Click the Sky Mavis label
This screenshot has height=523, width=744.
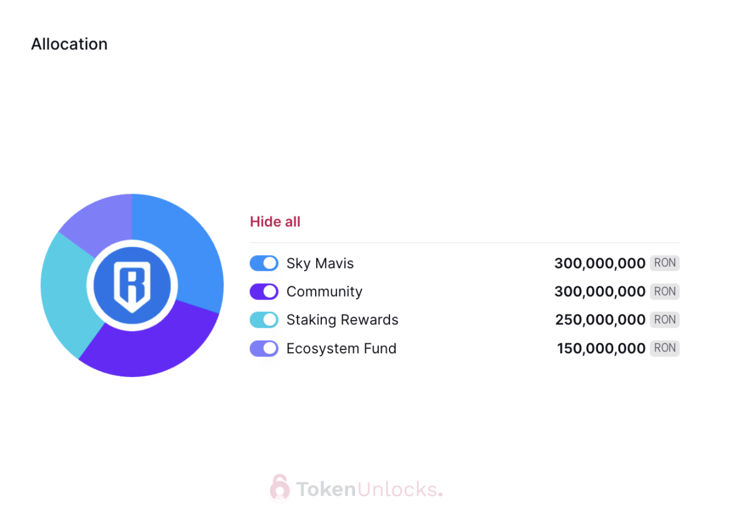coord(320,264)
